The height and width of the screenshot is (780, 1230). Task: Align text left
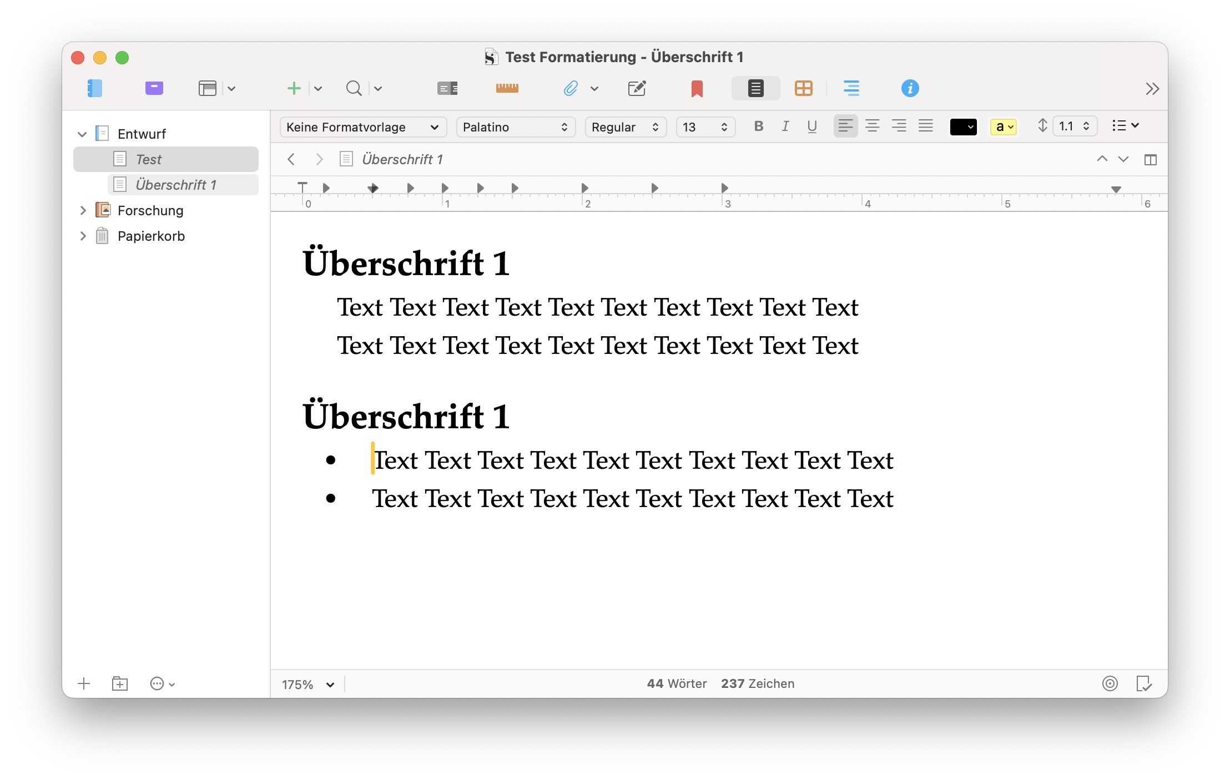[x=845, y=126]
